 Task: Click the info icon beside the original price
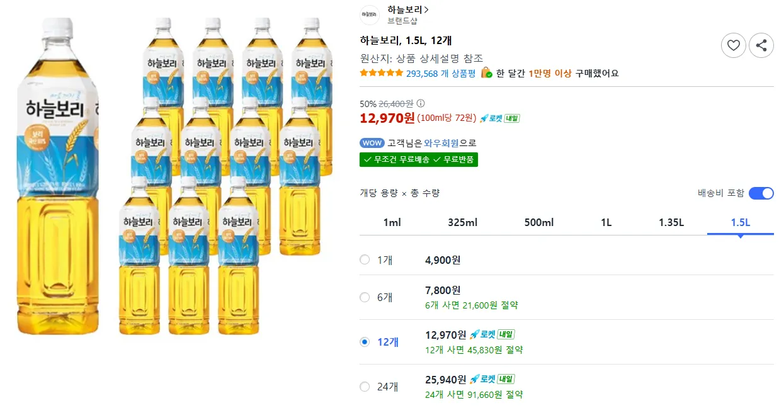[x=421, y=103]
